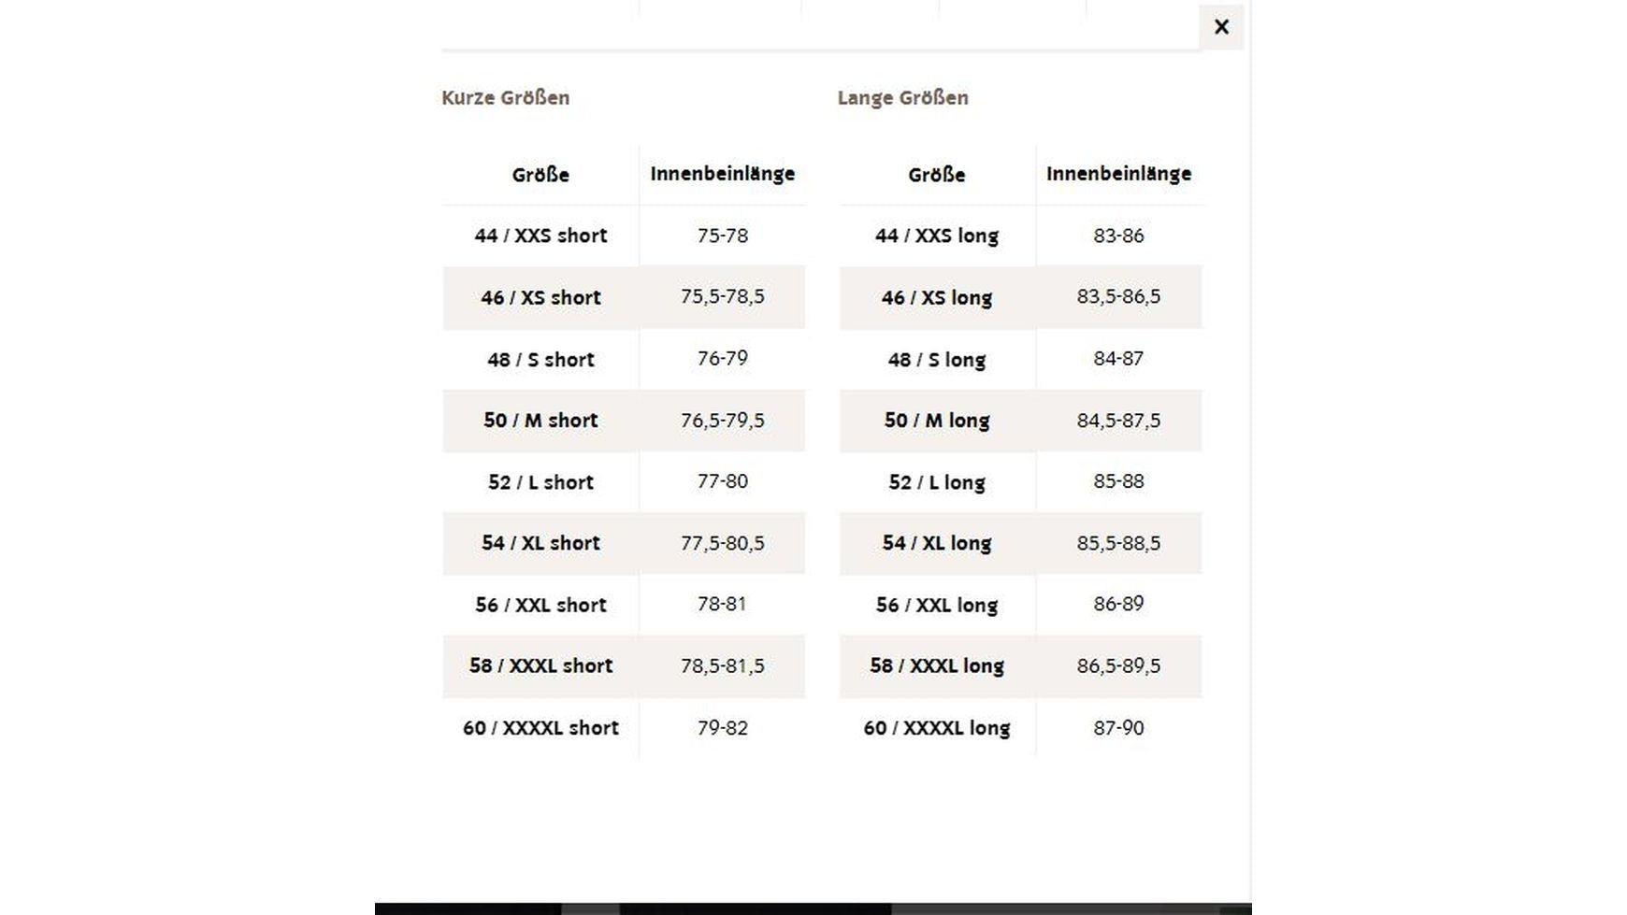Click the 48 / S short size
Screen dimensions: 1627x915
(x=540, y=360)
